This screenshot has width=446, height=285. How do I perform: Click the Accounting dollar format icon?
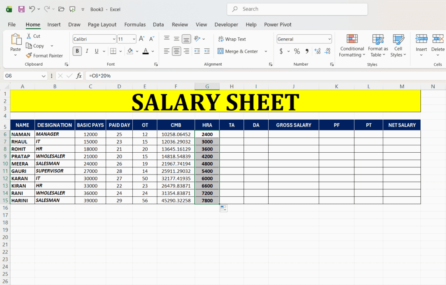tap(281, 51)
